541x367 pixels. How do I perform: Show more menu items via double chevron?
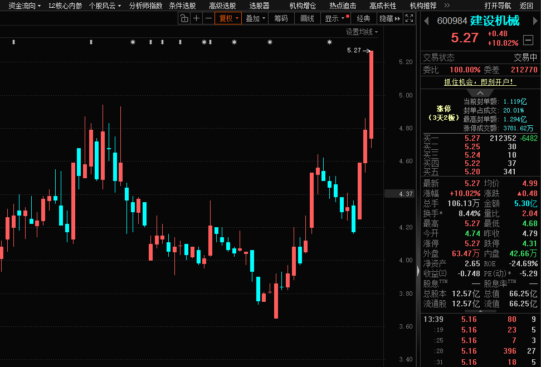(447, 6)
